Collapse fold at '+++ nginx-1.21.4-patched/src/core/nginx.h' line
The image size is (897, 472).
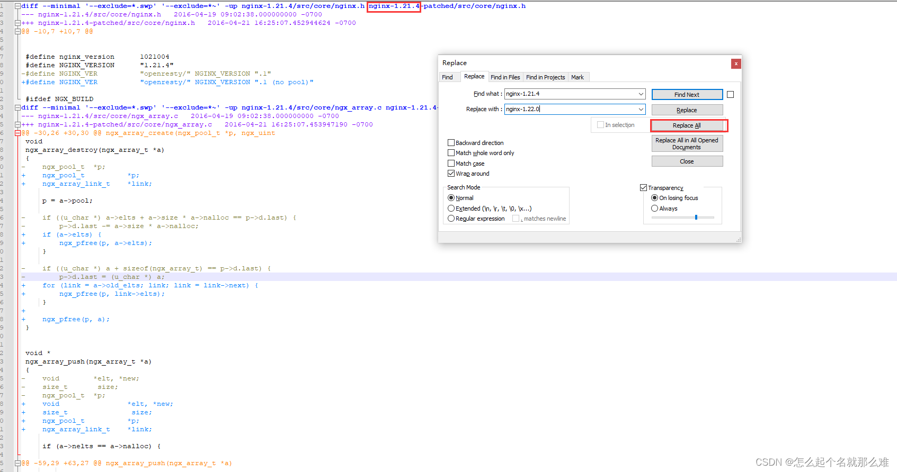pos(17,23)
